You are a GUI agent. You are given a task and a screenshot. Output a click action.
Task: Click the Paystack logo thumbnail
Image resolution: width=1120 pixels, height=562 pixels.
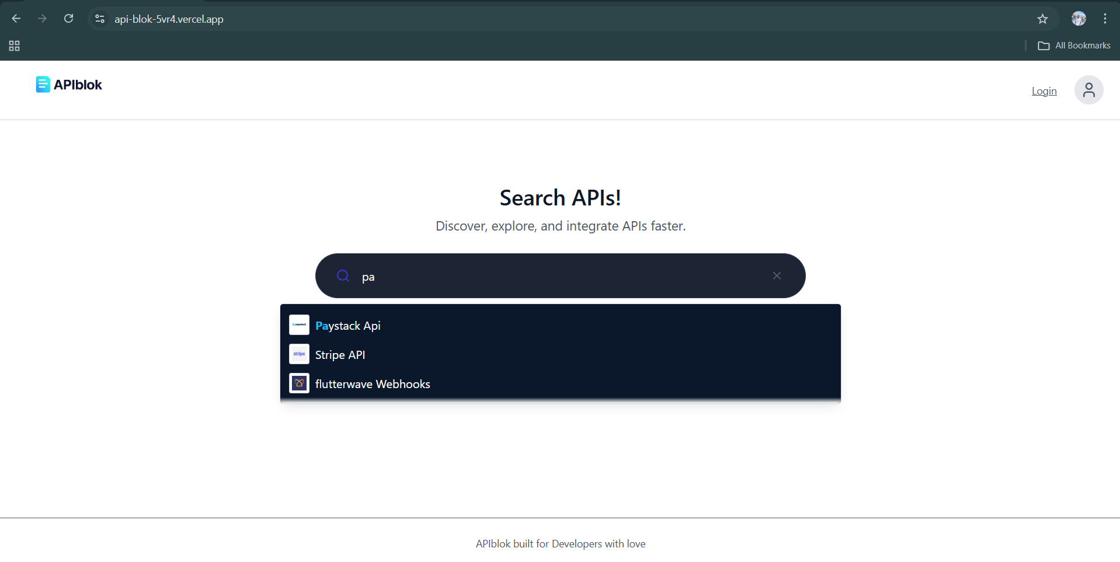click(x=299, y=324)
